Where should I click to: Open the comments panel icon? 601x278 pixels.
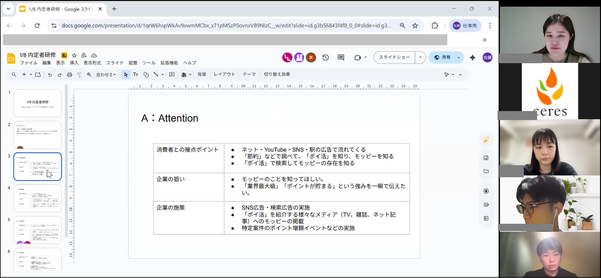pos(341,58)
